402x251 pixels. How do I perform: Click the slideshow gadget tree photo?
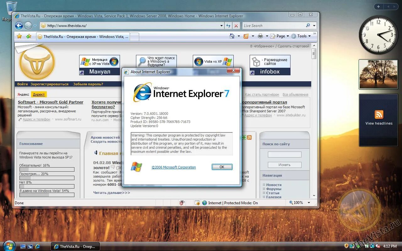coord(378,74)
